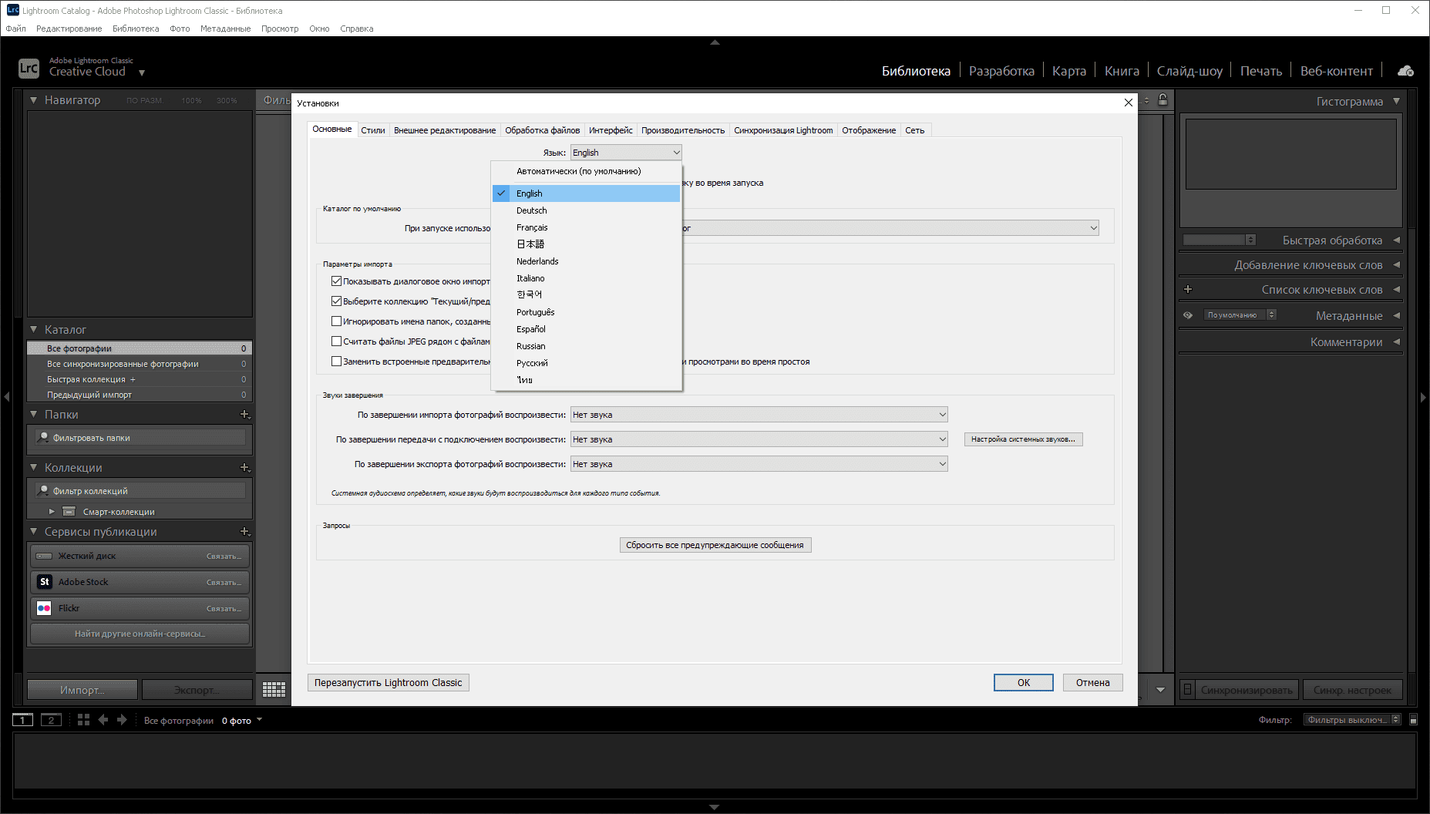Go back with left arrow in filmstrip
The image size is (1430, 814).
(103, 720)
